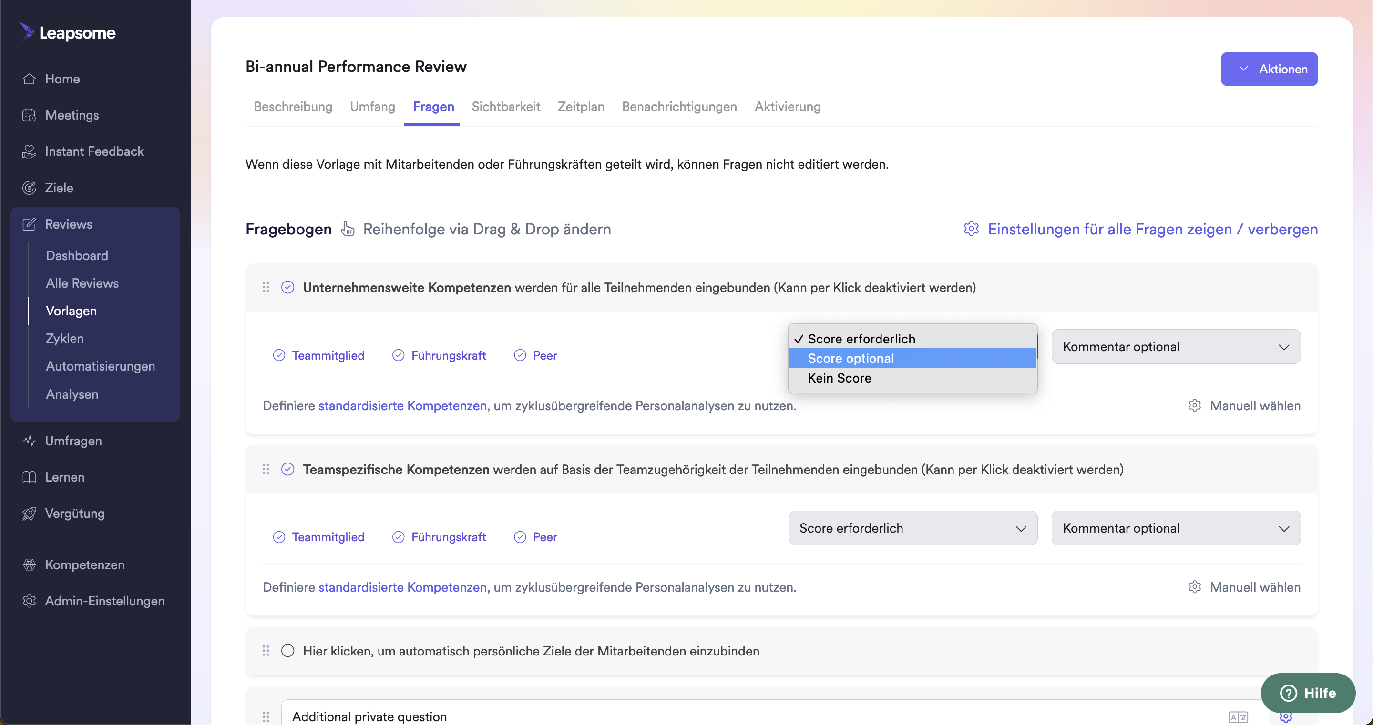Open Kommentar optional dropdown in Unternehmensweite section

tap(1176, 347)
